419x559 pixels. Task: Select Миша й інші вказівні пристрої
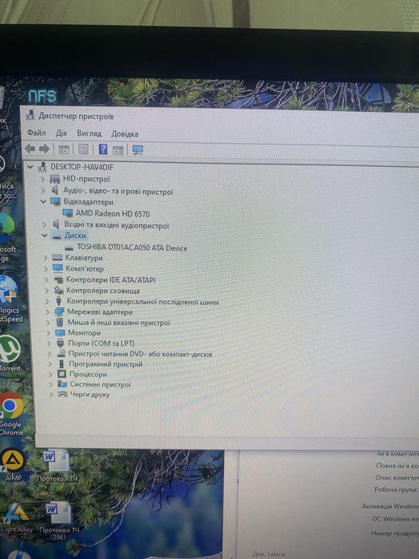pos(119,323)
